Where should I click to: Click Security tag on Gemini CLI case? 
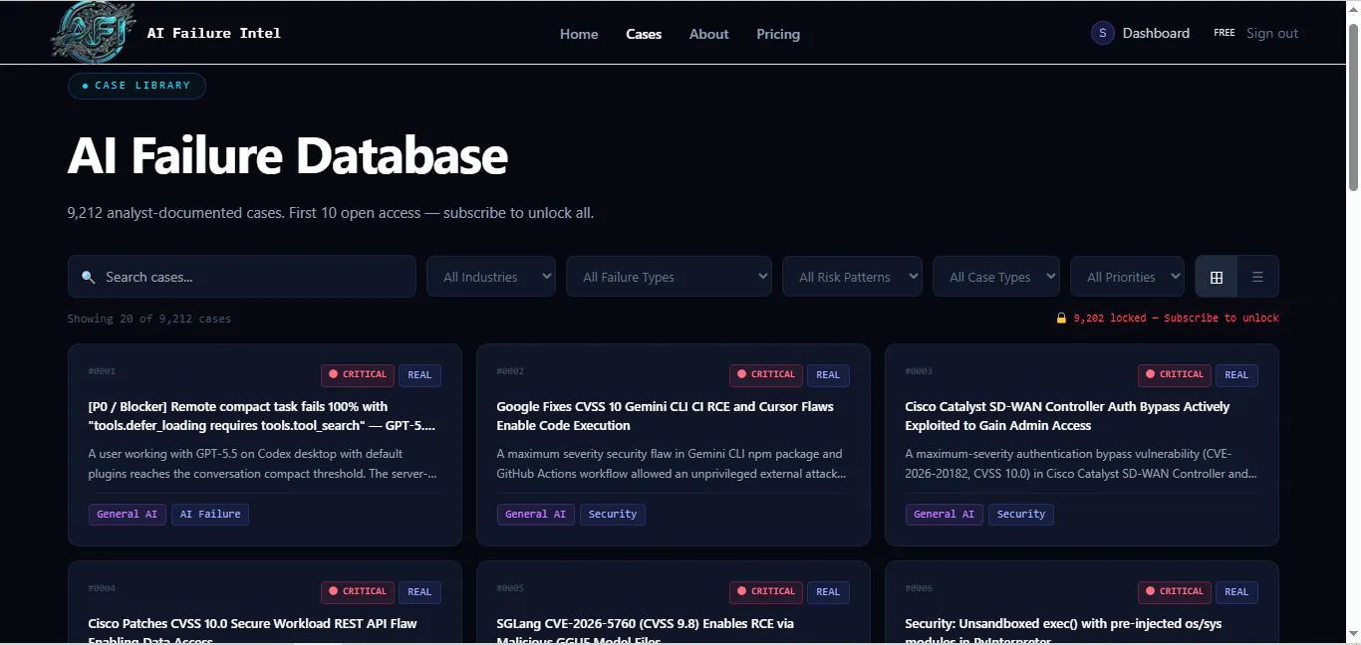click(613, 515)
